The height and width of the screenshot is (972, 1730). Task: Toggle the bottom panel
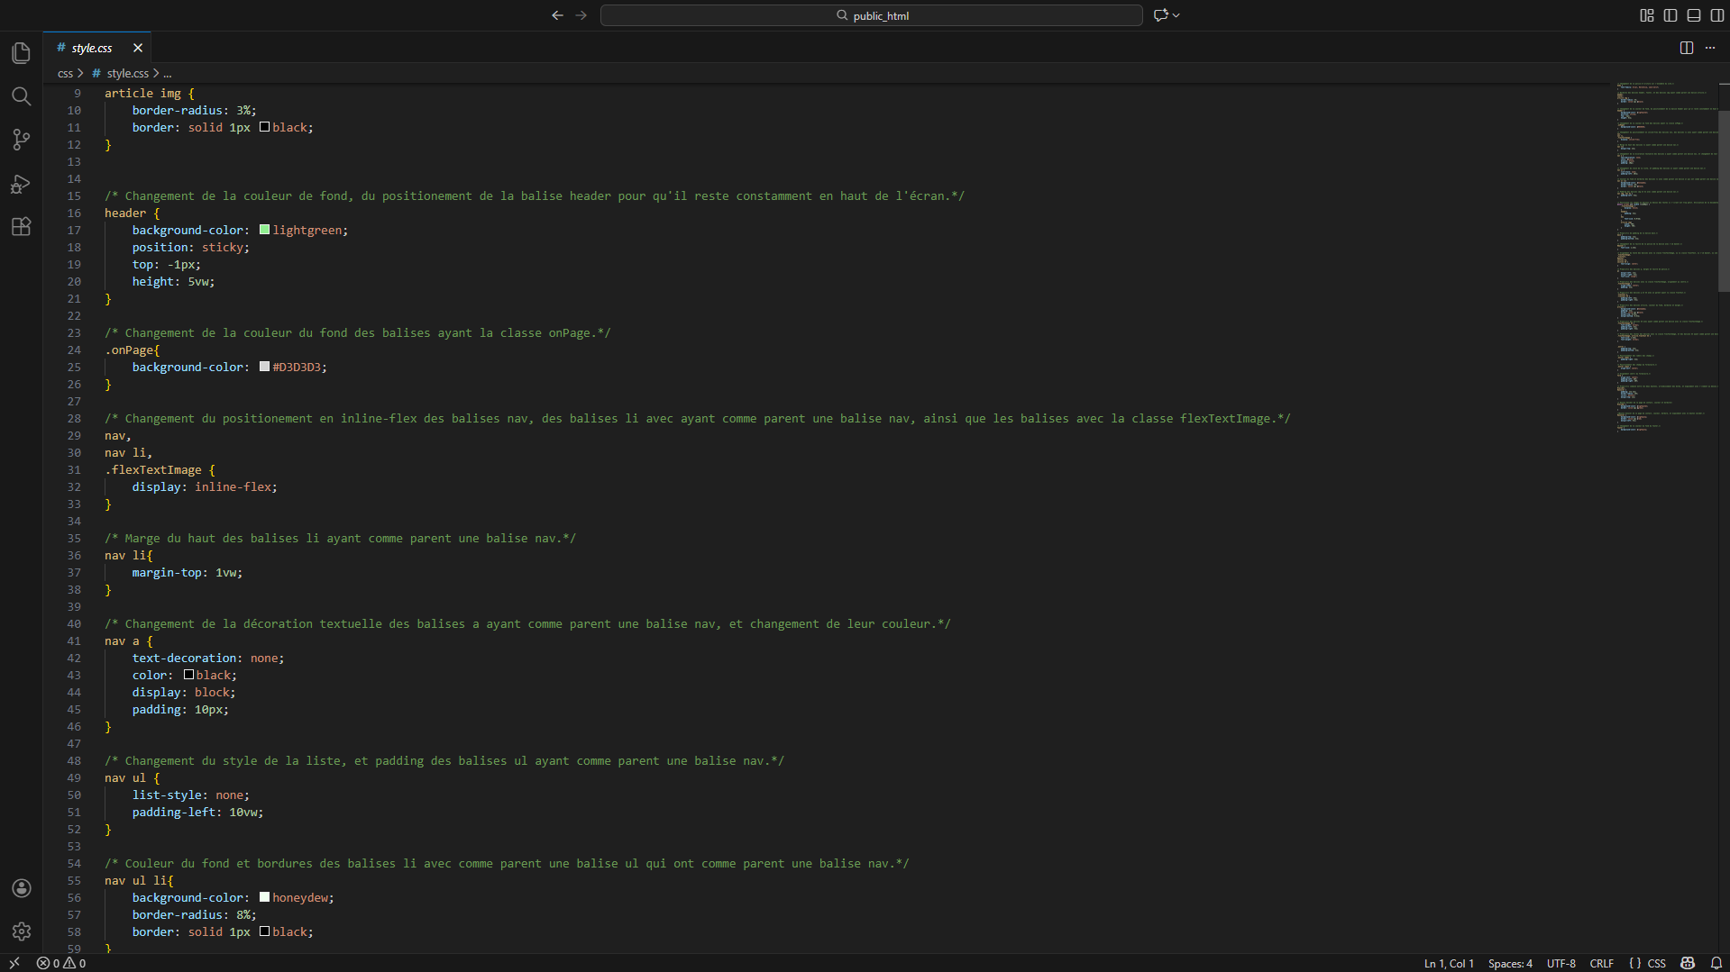click(x=1694, y=15)
